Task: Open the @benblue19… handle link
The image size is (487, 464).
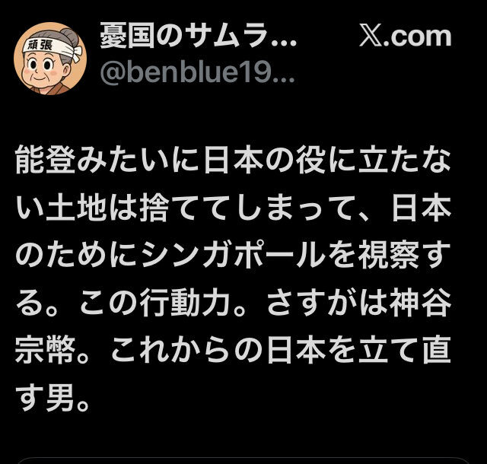Action: click(197, 72)
